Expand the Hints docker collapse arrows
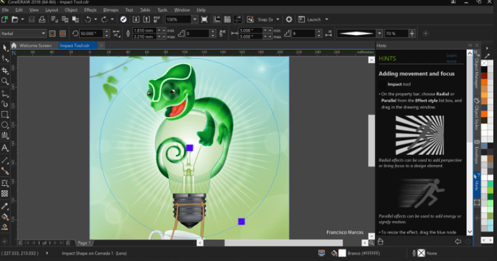 [x=471, y=45]
